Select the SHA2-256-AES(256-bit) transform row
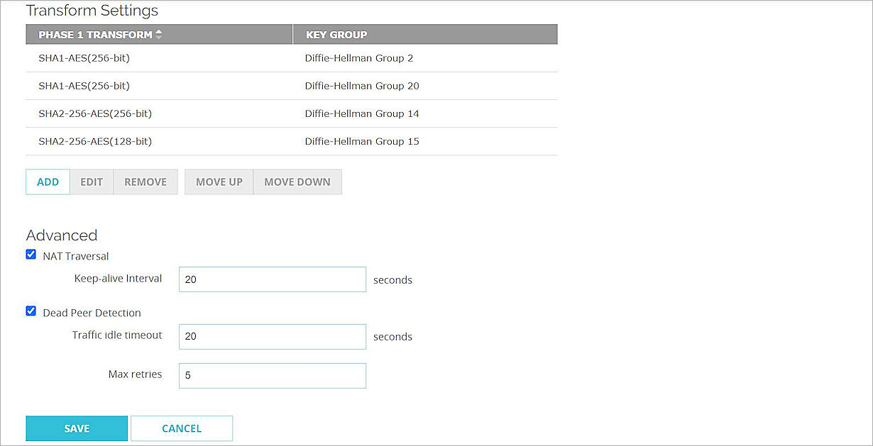Image resolution: width=873 pixels, height=446 pixels. 213,113
